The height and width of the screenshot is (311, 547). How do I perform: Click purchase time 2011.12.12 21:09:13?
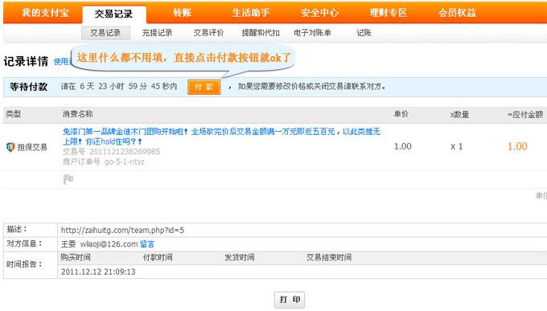coord(98,272)
